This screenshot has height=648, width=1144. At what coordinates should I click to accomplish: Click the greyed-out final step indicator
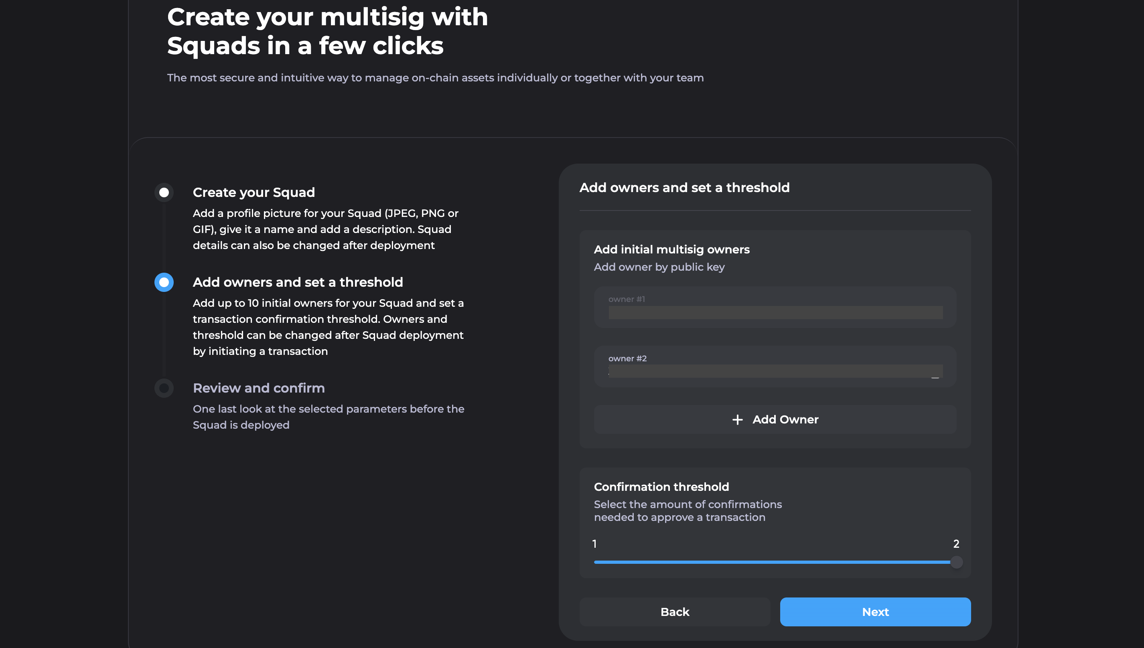point(164,388)
